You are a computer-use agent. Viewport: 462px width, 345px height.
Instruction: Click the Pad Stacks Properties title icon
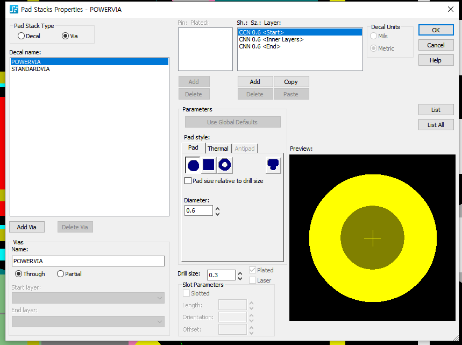(x=14, y=9)
